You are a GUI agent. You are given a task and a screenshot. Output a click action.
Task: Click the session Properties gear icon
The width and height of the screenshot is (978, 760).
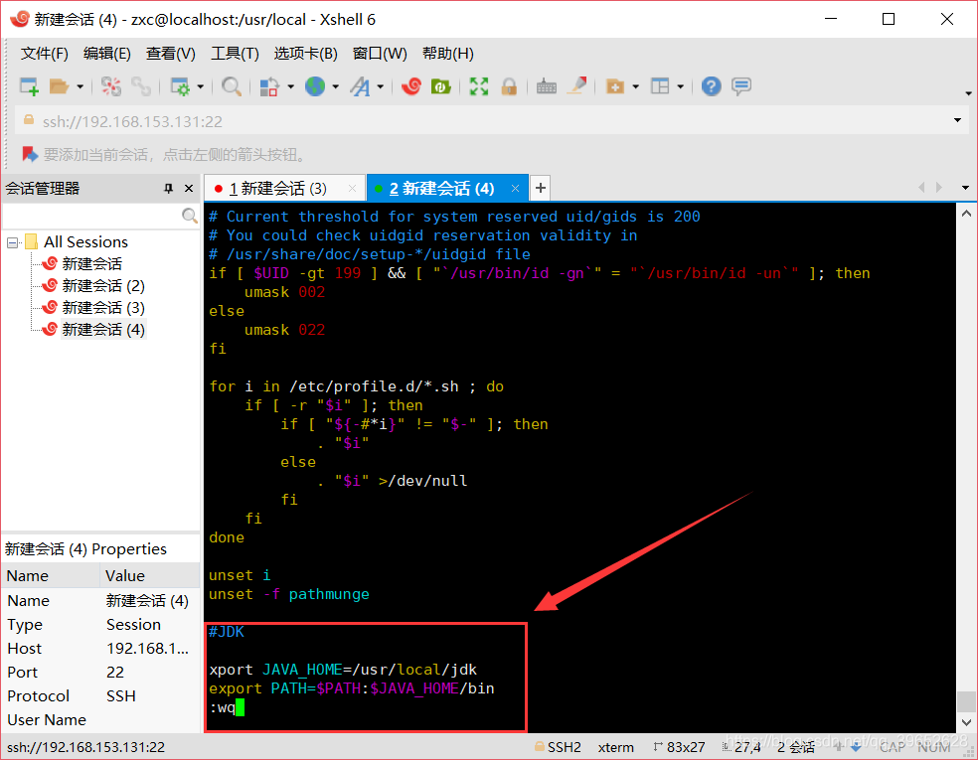click(180, 86)
